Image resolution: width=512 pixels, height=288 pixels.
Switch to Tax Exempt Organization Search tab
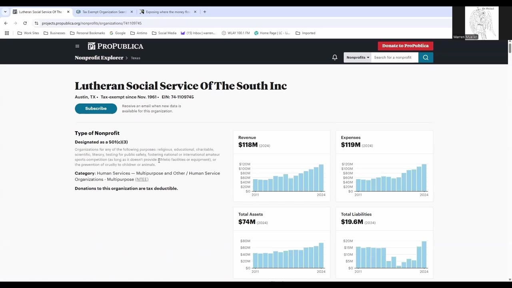[x=105, y=12]
